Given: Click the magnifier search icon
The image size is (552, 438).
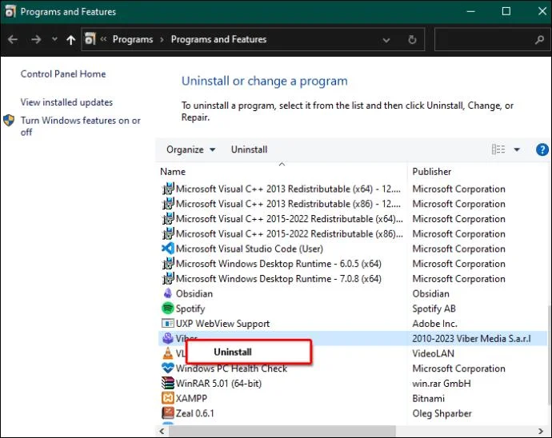Looking at the screenshot, I should click(539, 40).
